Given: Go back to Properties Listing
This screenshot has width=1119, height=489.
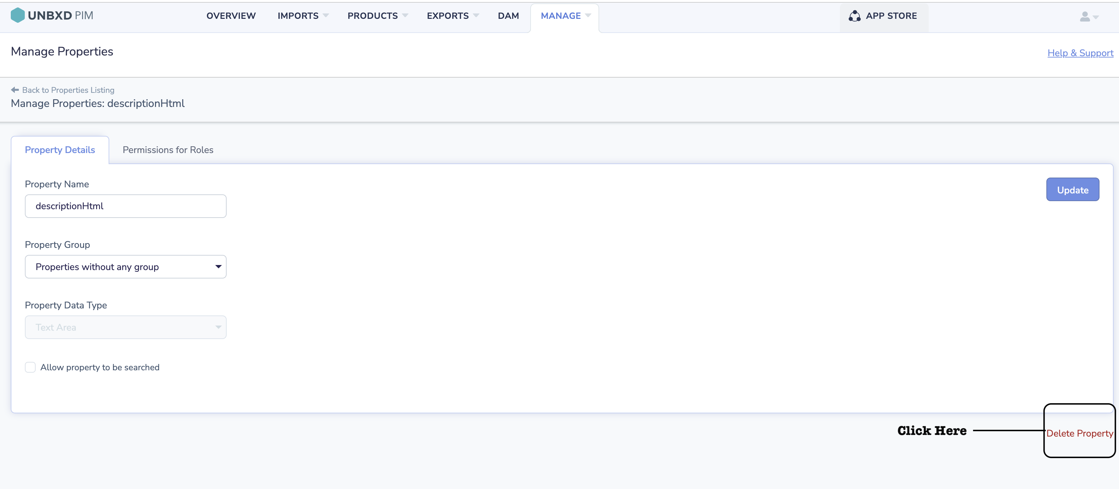Looking at the screenshot, I should point(68,90).
